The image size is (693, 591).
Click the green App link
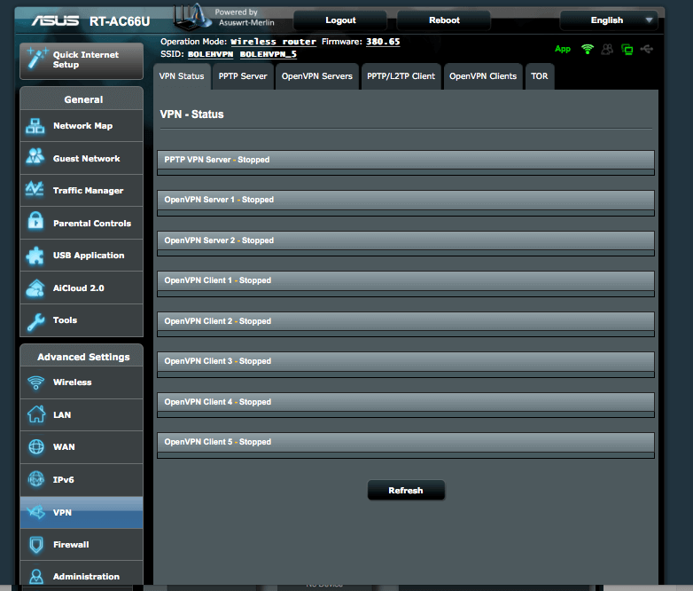(563, 49)
